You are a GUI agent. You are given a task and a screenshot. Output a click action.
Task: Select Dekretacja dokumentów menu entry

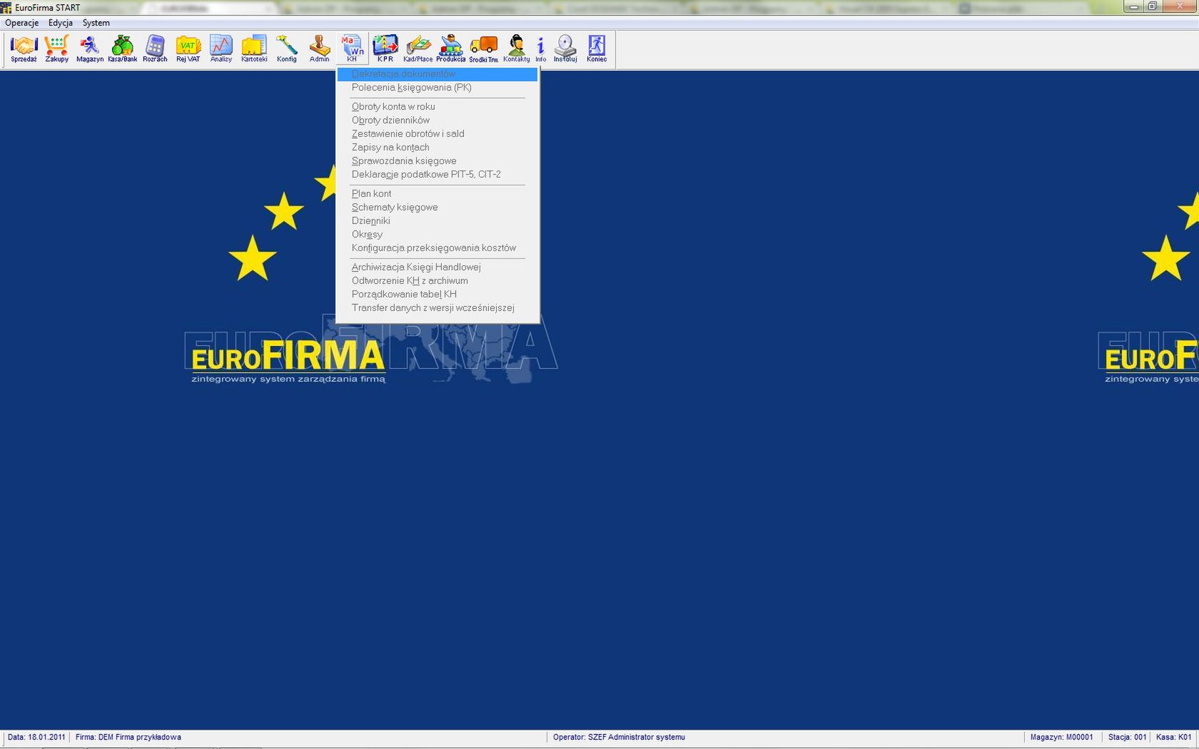(437, 74)
